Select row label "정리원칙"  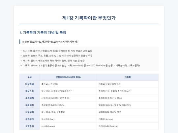point(30,105)
